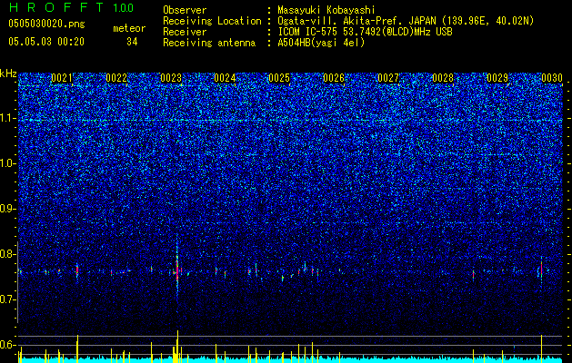Image resolution: width=572 pixels, height=363 pixels.
Task: Click the 0.6 kHz axis label
Action: tap(8, 345)
